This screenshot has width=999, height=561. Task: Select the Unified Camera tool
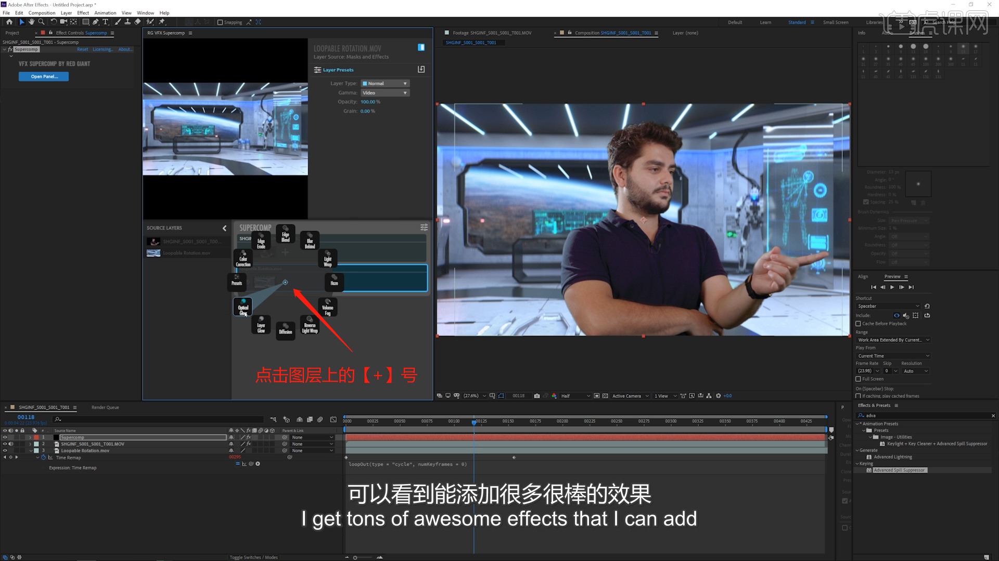63,22
